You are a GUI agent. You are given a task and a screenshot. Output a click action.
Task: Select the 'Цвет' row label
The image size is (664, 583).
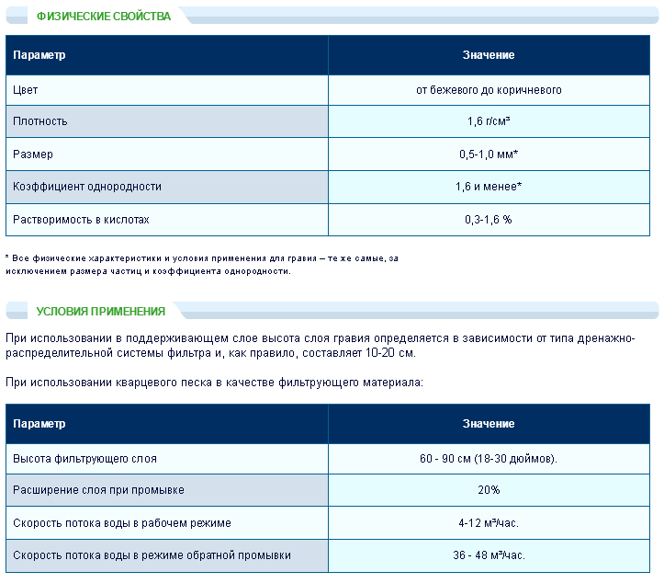point(26,90)
